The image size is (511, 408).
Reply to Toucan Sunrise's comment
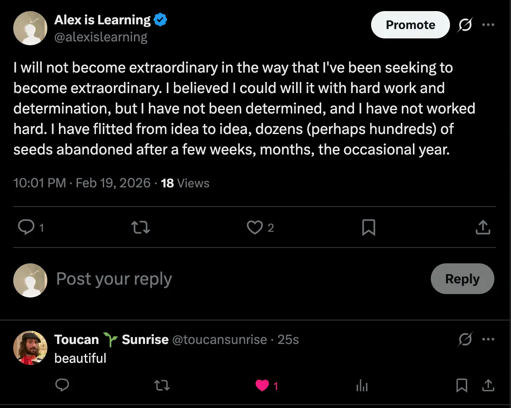tap(63, 386)
